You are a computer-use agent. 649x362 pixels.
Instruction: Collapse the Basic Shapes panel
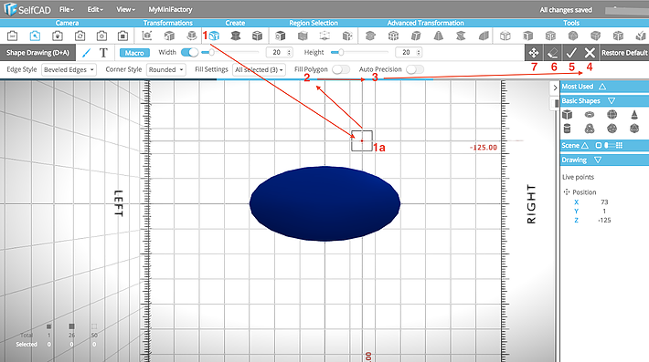[612, 100]
